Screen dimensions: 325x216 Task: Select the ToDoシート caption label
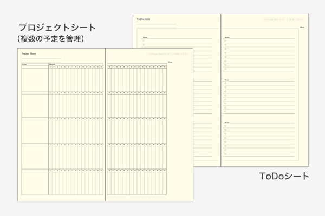click(x=284, y=176)
